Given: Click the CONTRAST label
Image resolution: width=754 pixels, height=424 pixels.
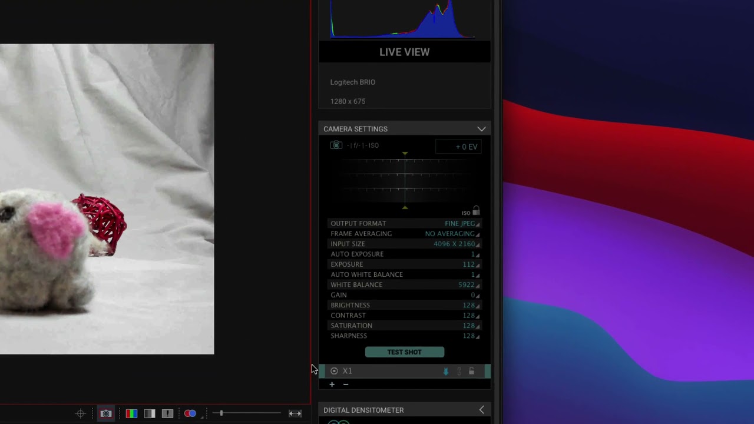Looking at the screenshot, I should coord(348,316).
